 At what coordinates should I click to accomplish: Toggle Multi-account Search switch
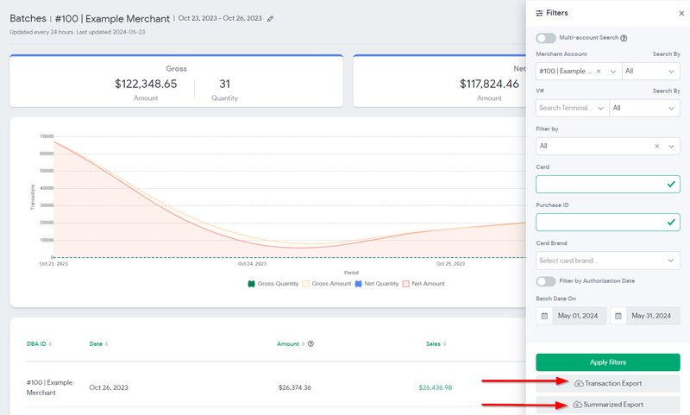pos(546,38)
